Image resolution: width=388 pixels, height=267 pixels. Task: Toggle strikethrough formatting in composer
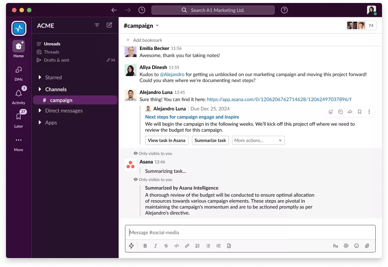click(x=166, y=246)
